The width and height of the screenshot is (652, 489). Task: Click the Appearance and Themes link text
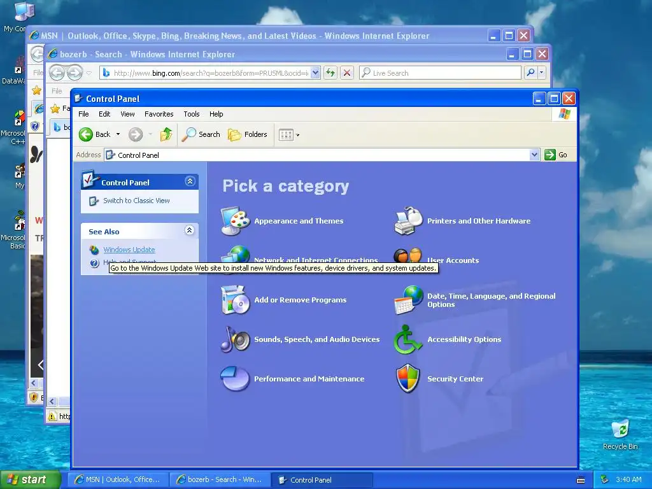tap(299, 221)
